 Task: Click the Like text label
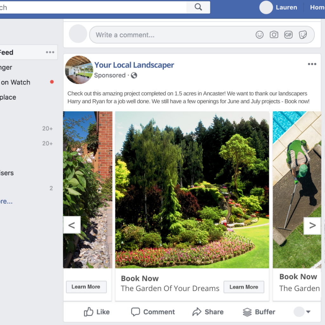pyautogui.click(x=103, y=312)
